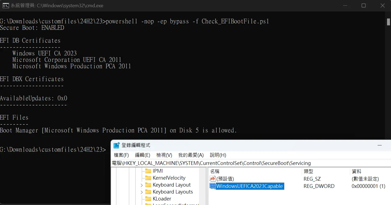Click the registry path address bar
The height and width of the screenshot is (205, 391).
pyautogui.click(x=251, y=163)
